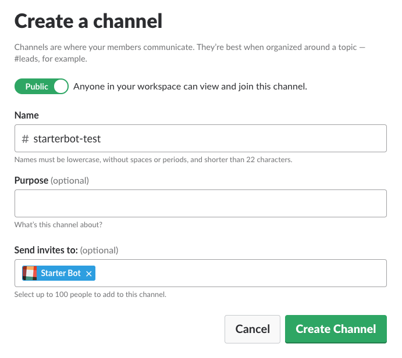Click the Create Channel button
This screenshot has width=402, height=358.
coord(336,329)
